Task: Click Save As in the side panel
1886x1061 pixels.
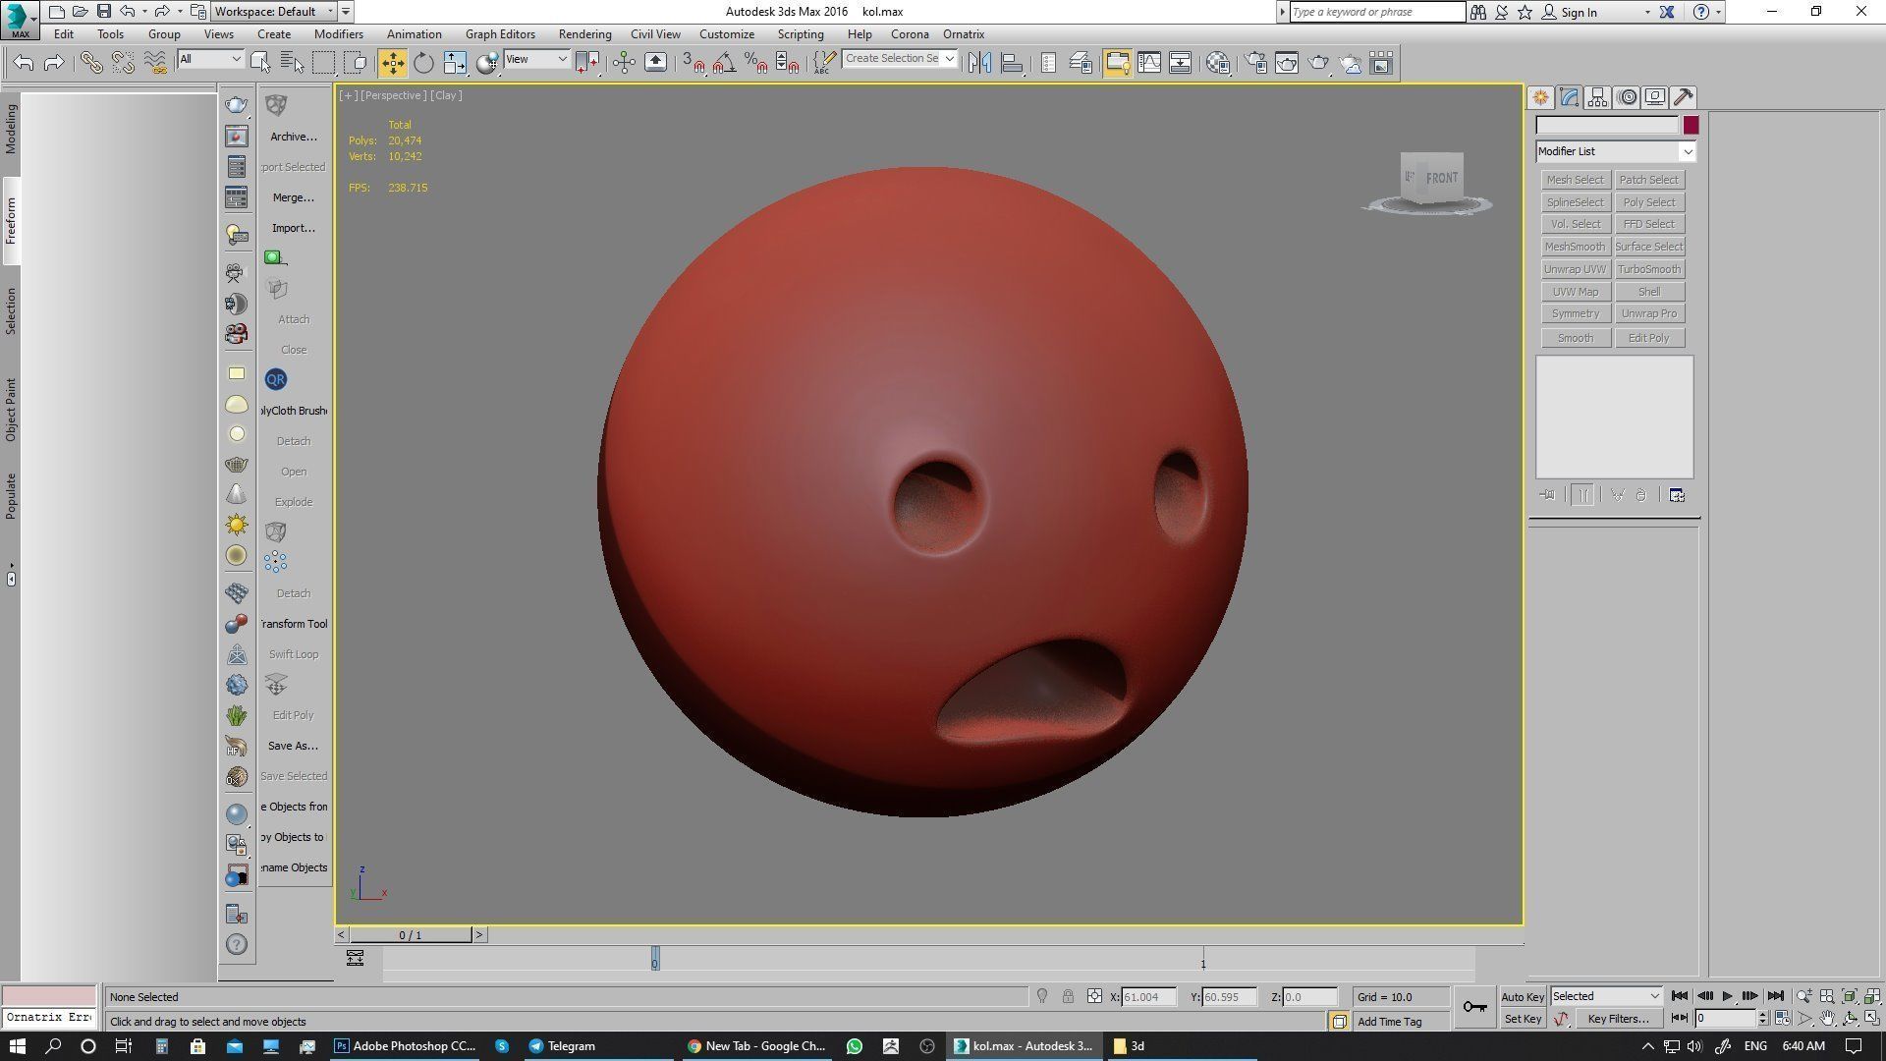Action: point(294,746)
